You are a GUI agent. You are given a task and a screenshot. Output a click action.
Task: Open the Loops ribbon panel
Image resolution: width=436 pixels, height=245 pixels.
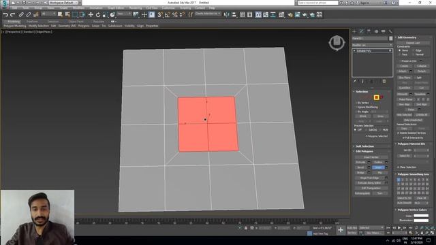[x=95, y=26]
